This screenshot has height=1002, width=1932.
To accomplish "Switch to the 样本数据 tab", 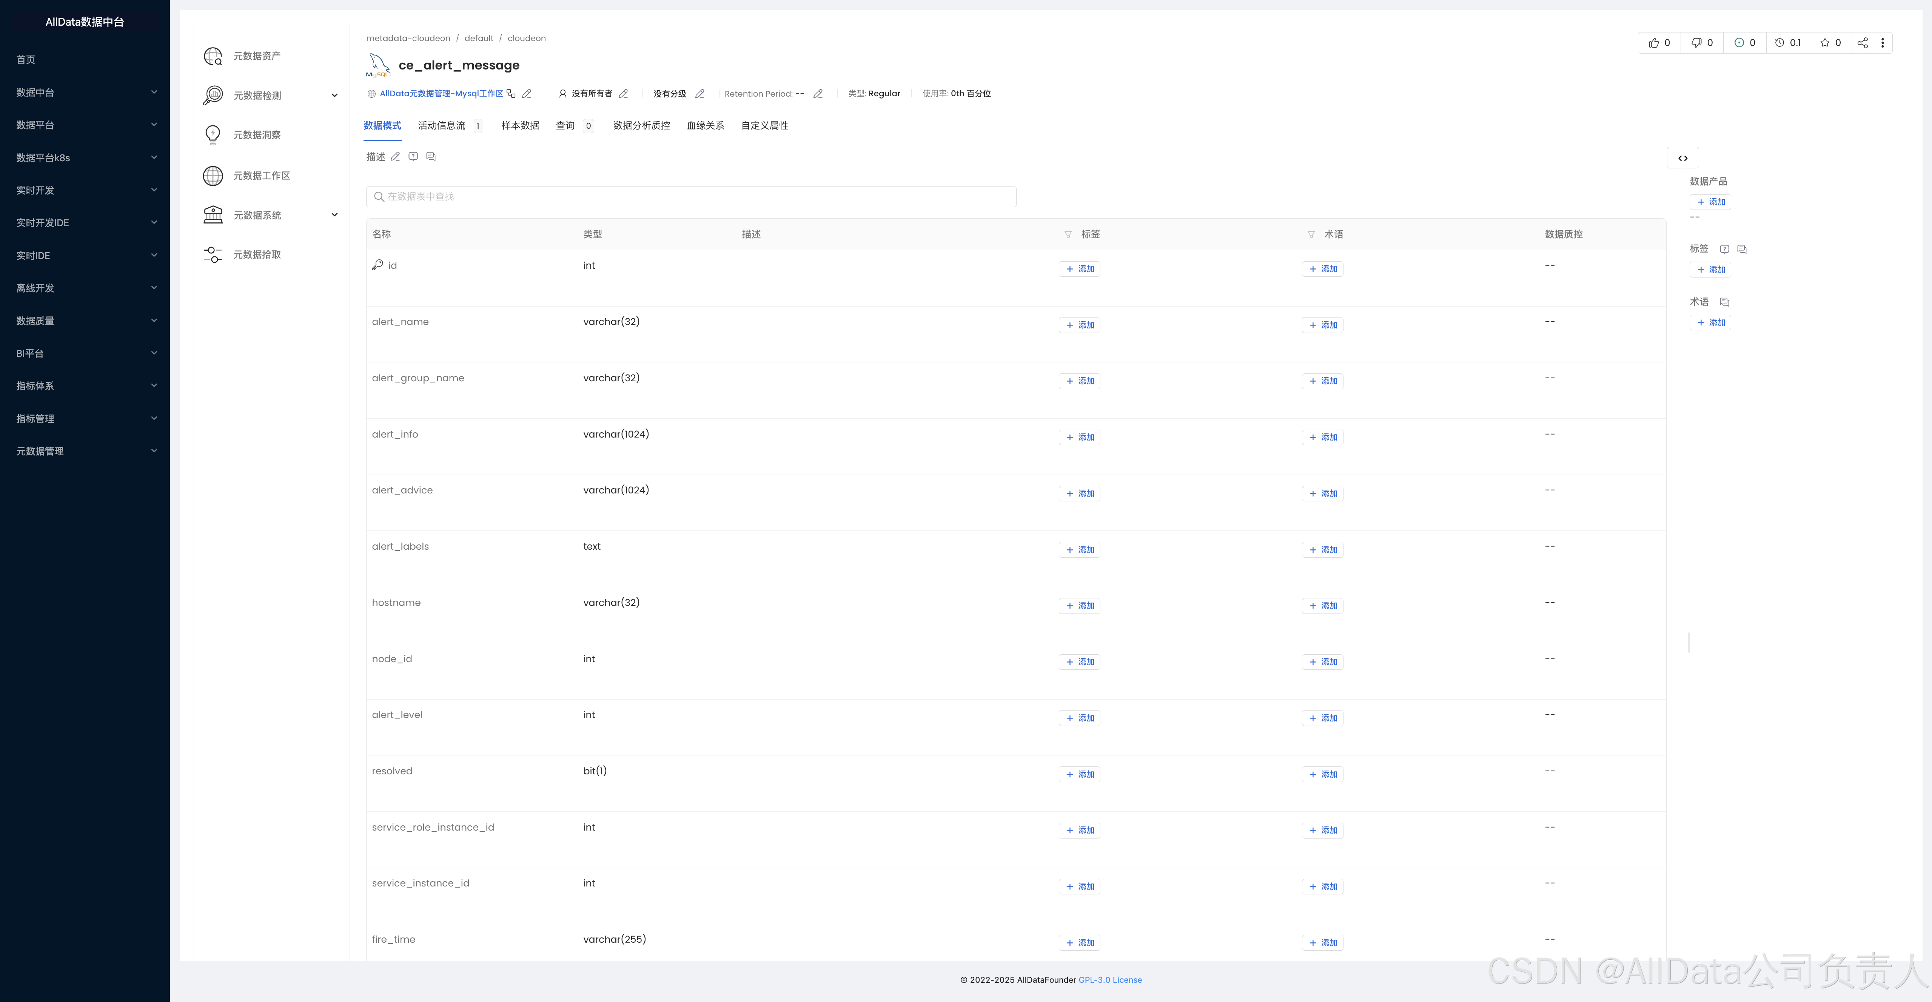I will [x=520, y=126].
